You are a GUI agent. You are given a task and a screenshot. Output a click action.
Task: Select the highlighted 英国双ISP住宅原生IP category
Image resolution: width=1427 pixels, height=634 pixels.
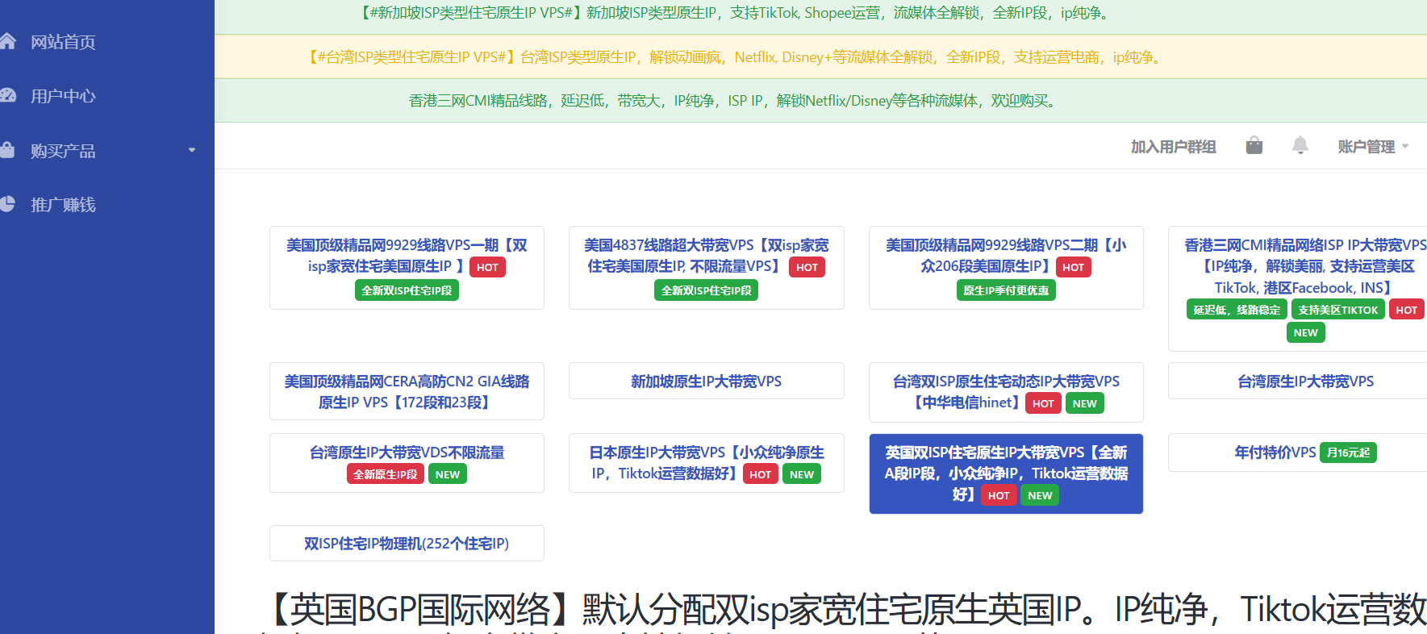[x=1006, y=473]
